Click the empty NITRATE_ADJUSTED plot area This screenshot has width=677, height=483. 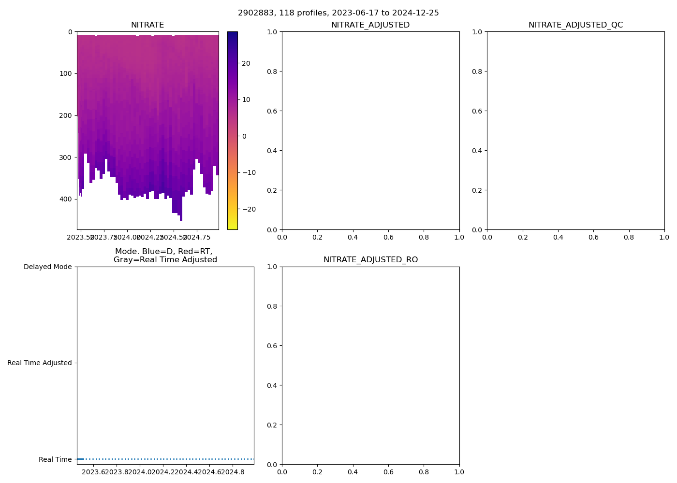click(x=370, y=130)
